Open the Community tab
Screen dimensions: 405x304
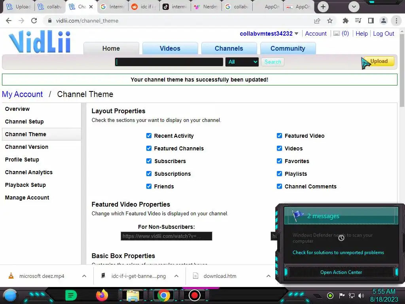click(x=288, y=48)
